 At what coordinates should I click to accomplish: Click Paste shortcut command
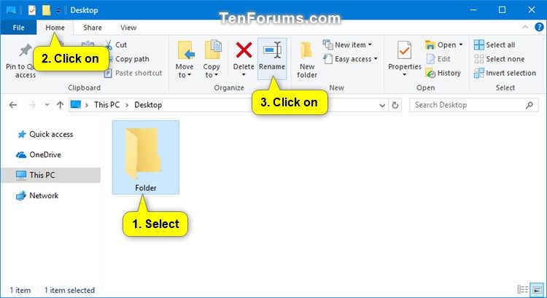point(133,73)
